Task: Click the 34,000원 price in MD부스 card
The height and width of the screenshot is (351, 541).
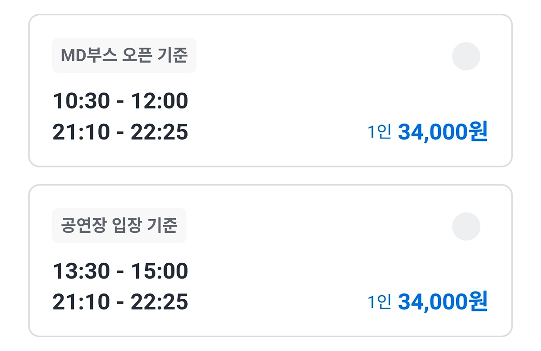Action: [442, 132]
